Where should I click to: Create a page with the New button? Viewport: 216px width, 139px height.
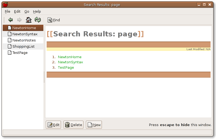[x=94, y=125]
